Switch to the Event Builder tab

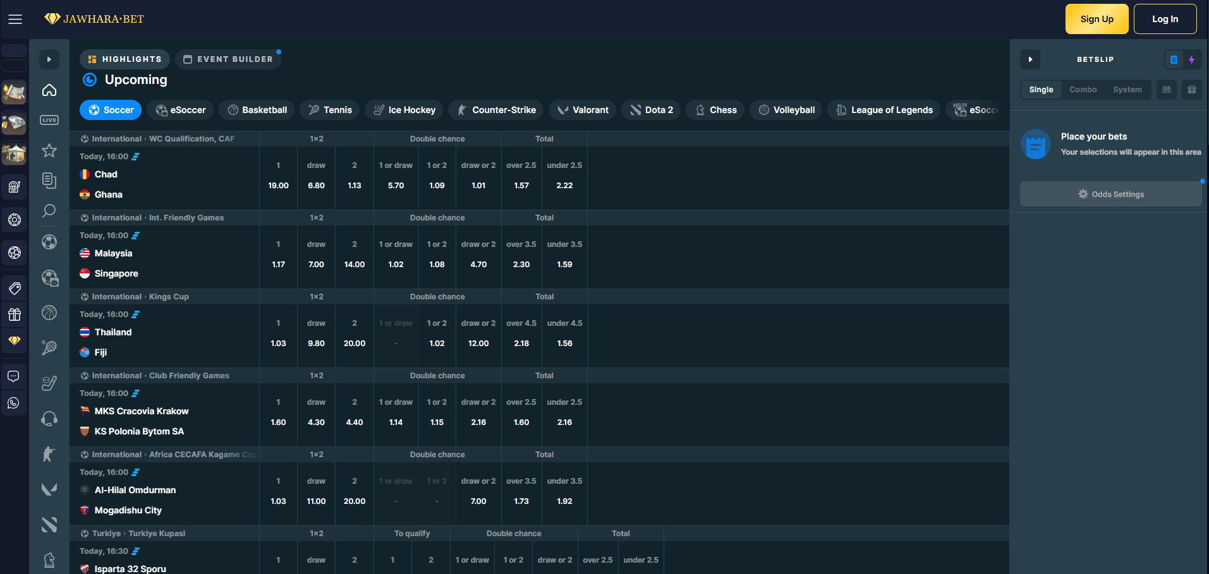pos(228,59)
